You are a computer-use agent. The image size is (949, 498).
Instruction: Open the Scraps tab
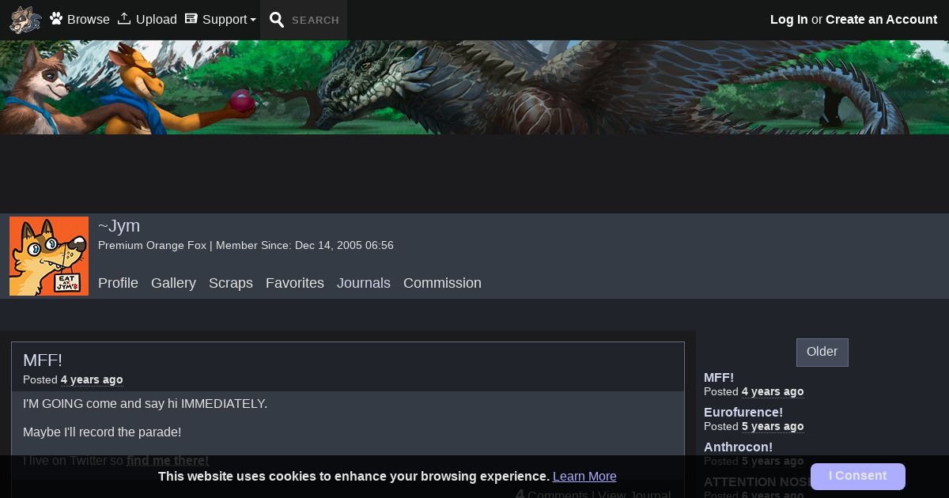(x=231, y=283)
